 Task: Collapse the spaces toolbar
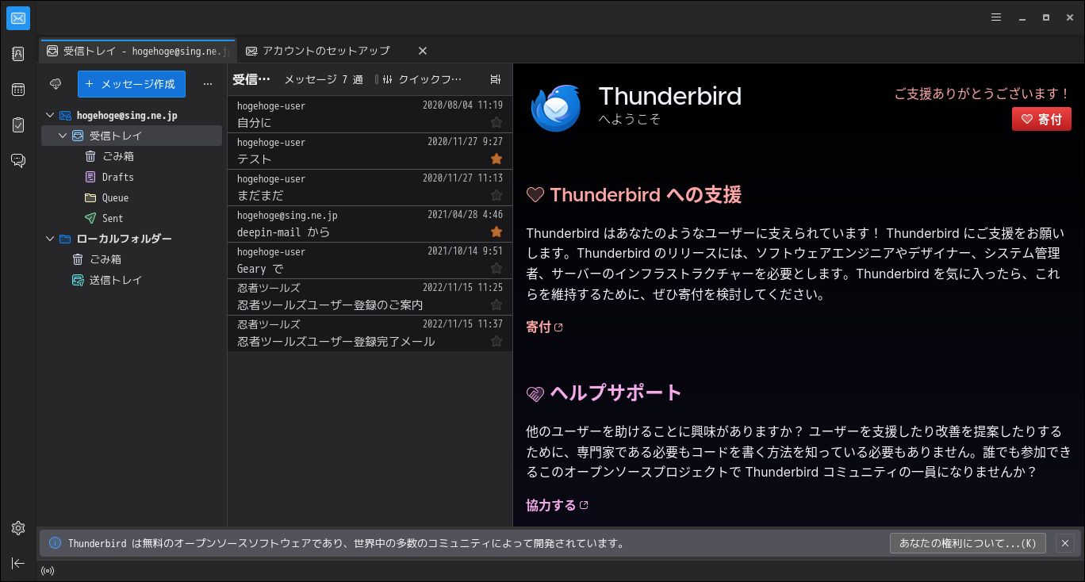18,563
